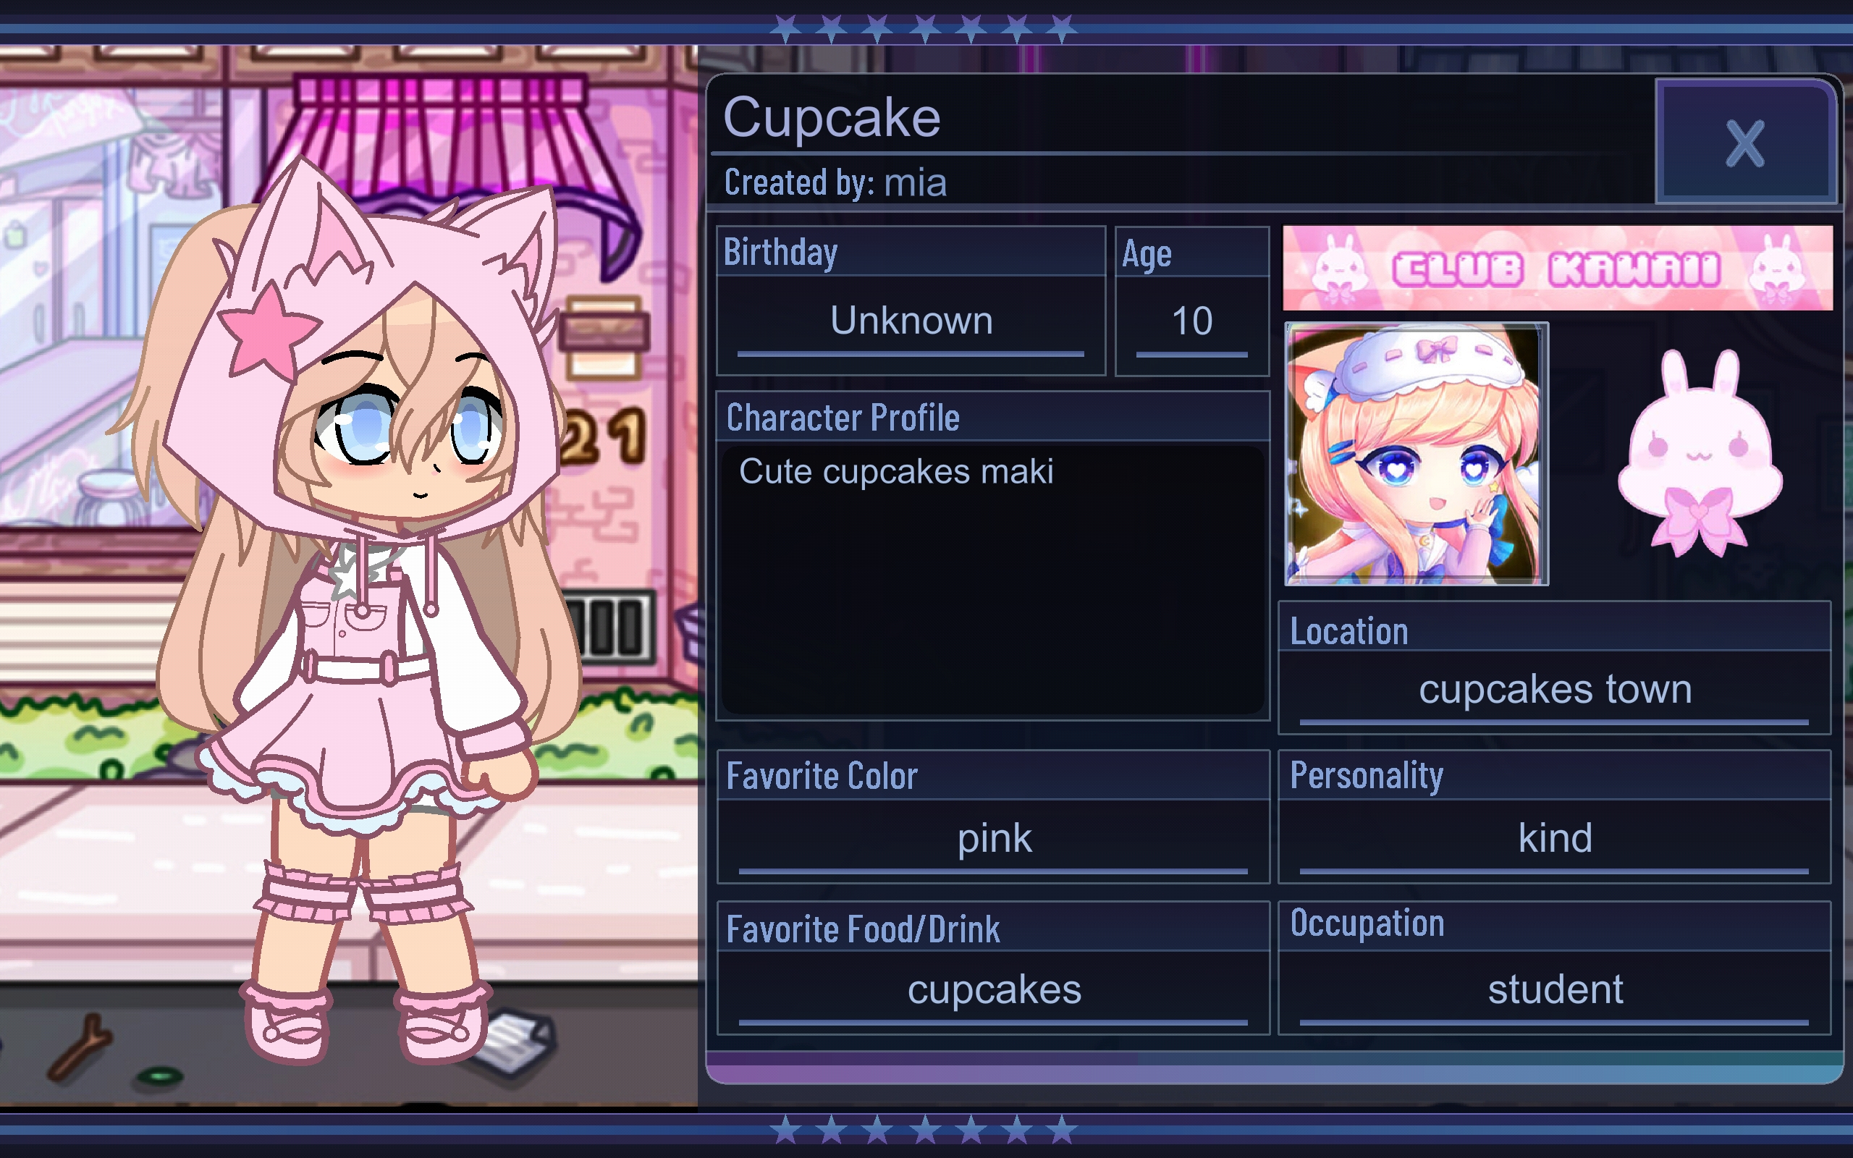Edit the Favorite Color field pink
Screen dimensions: 1853x1158
coord(993,839)
